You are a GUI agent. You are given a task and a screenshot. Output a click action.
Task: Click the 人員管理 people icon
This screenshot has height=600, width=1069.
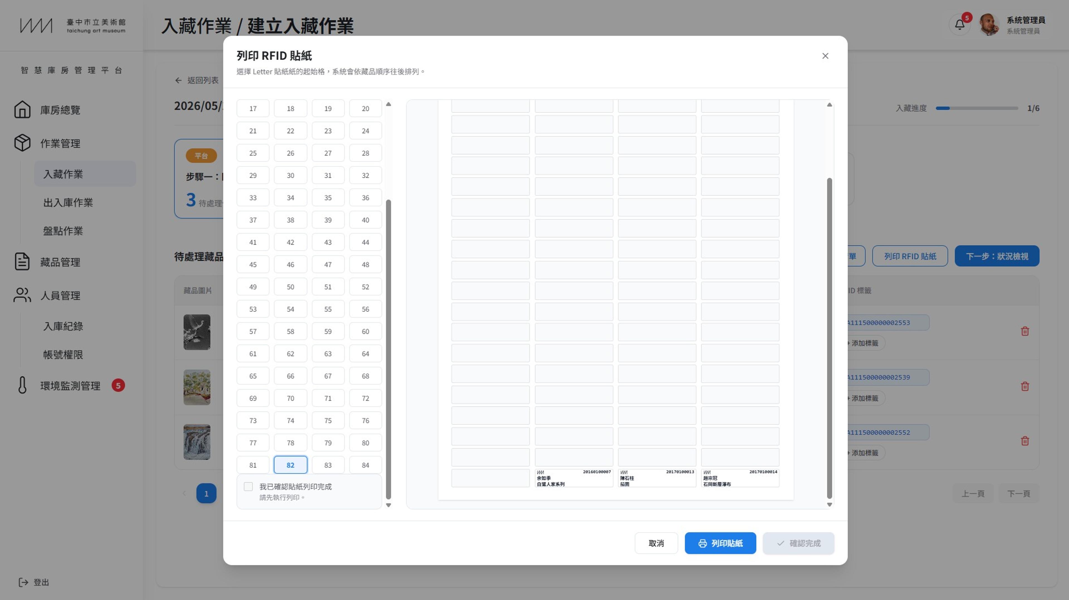(22, 295)
